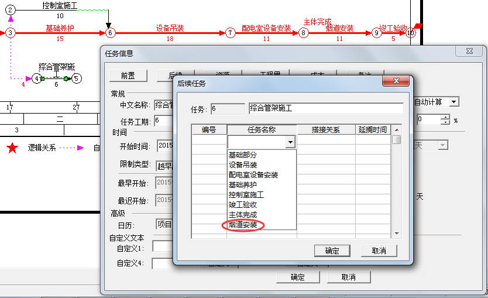Click node 3 at start of 基础养护
Viewport: 488px width, 298px height.
[11, 33]
